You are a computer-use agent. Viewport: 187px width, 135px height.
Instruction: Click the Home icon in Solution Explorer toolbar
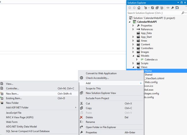tap(139, 8)
